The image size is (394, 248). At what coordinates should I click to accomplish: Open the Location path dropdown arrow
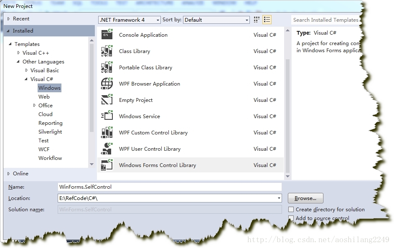pos(279,198)
